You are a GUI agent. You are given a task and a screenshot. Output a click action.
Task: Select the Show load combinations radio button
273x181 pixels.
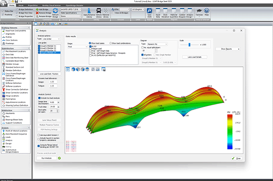click(111, 43)
